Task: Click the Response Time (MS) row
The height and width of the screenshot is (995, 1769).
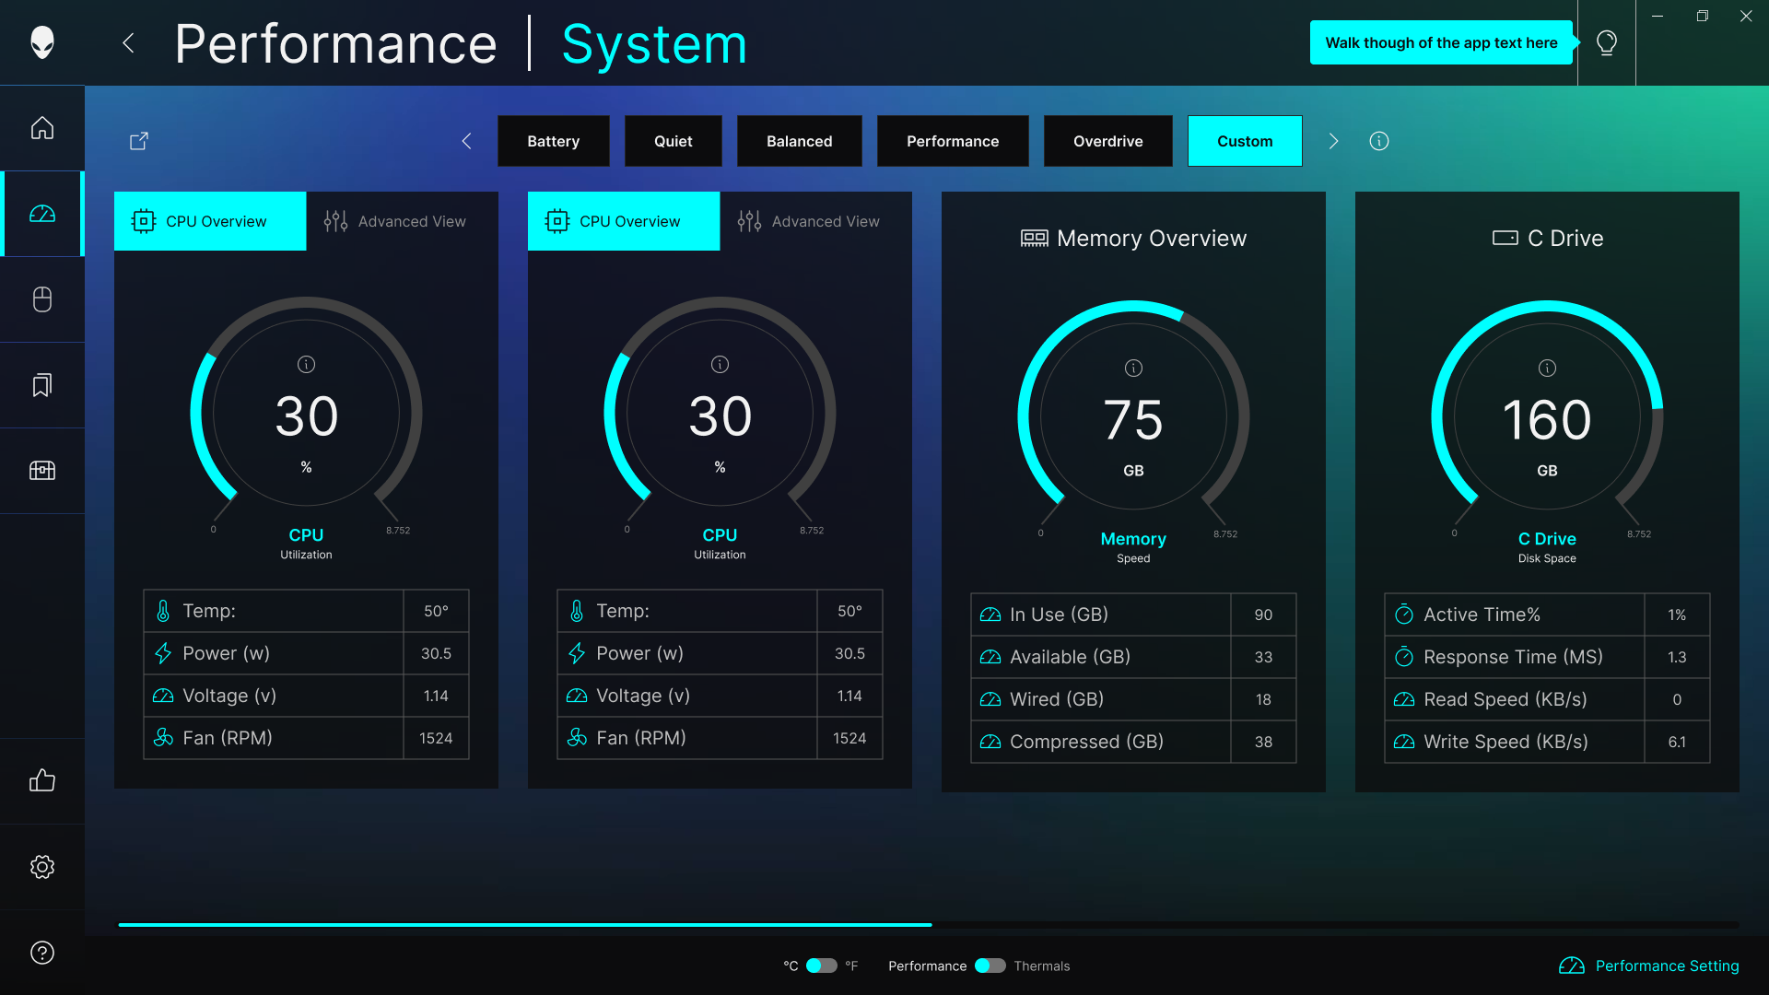Action: point(1547,657)
